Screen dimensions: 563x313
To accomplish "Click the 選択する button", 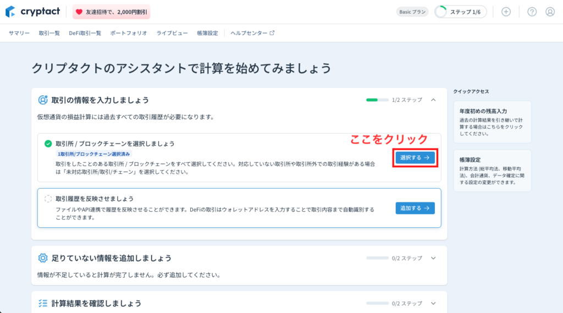I will click(415, 158).
